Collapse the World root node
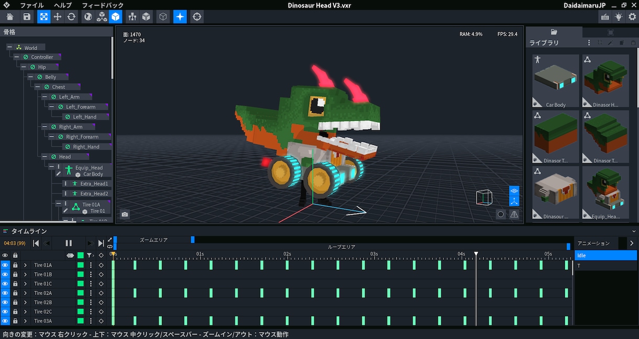This screenshot has width=639, height=339. point(9,48)
